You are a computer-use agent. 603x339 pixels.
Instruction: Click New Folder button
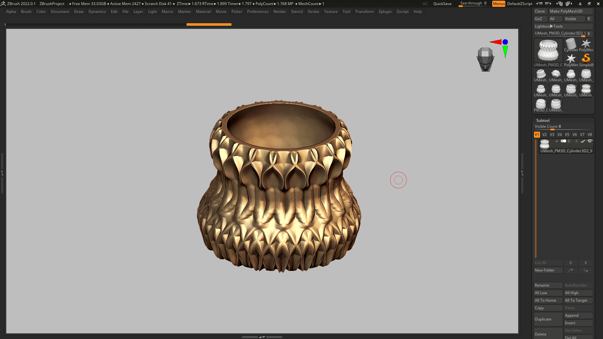(x=548, y=270)
